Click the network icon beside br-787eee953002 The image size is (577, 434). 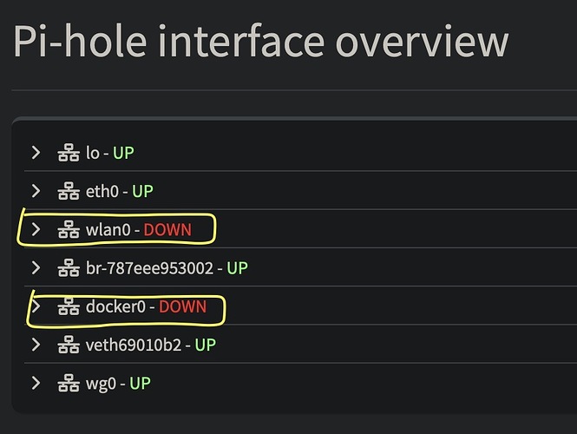[68, 268]
